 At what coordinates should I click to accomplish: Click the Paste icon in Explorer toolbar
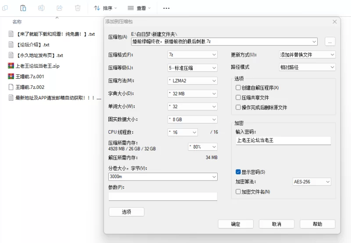tap(23, 8)
